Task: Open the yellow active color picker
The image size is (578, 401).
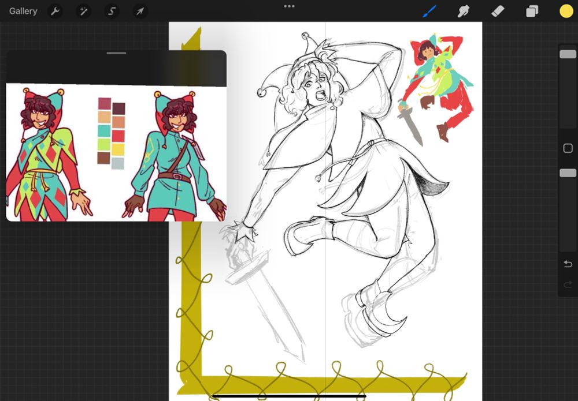Action: [x=566, y=12]
